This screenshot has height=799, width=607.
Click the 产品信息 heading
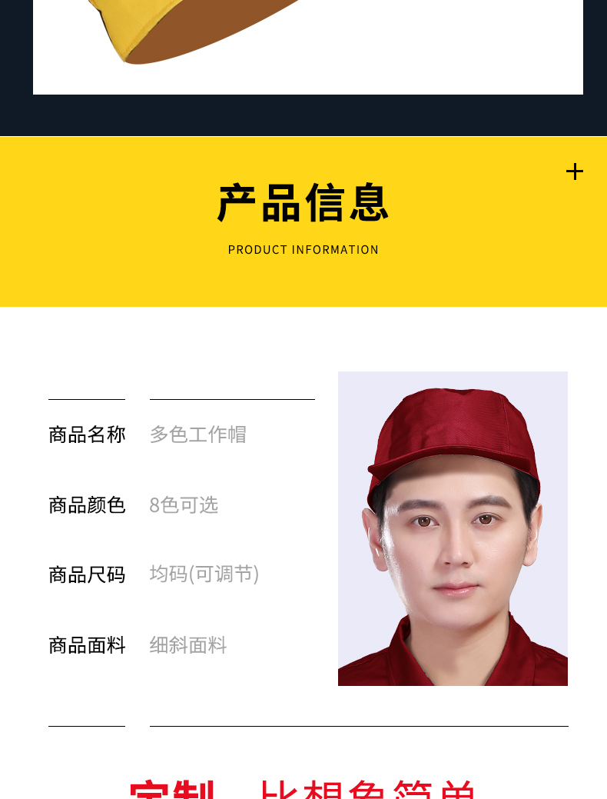(303, 203)
